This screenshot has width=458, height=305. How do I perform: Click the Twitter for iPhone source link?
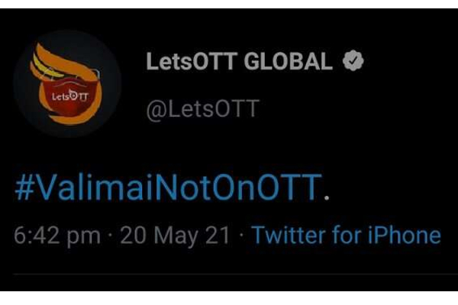click(x=346, y=235)
